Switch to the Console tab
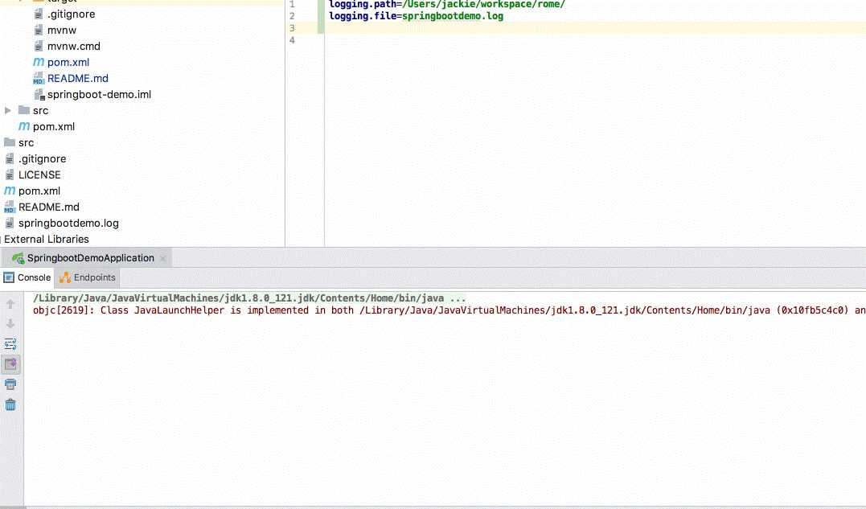 coord(27,277)
